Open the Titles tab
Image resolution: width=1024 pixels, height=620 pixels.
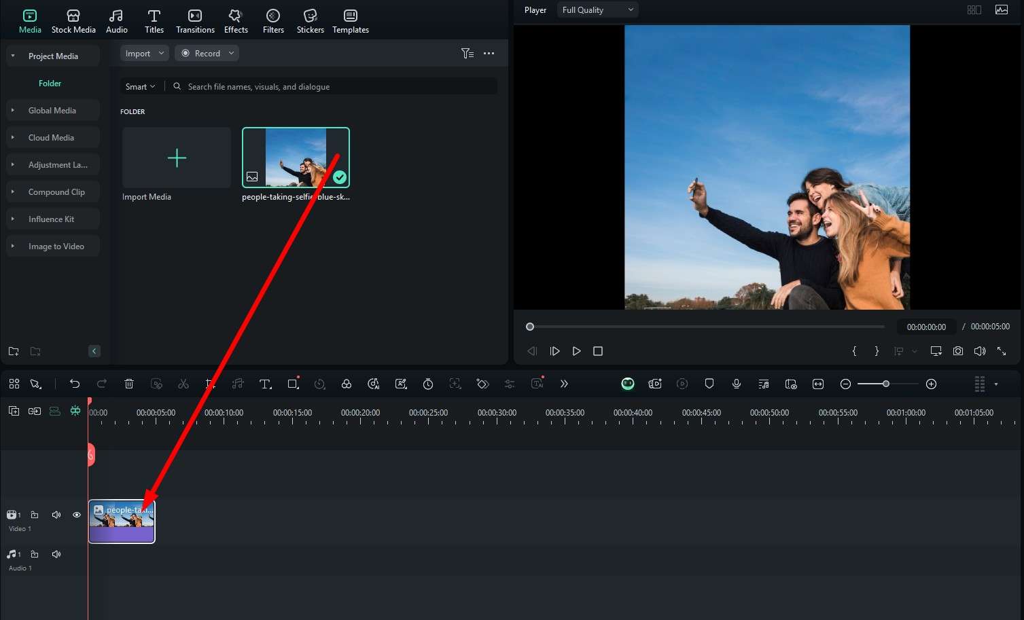point(154,21)
